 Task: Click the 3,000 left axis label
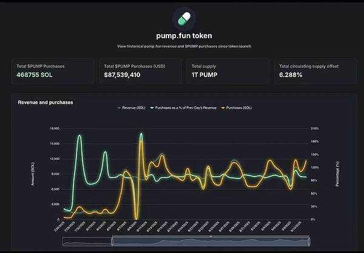55,204
